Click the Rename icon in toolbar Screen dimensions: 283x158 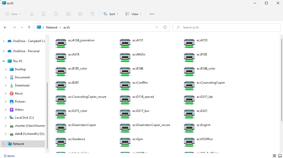tap(68, 14)
